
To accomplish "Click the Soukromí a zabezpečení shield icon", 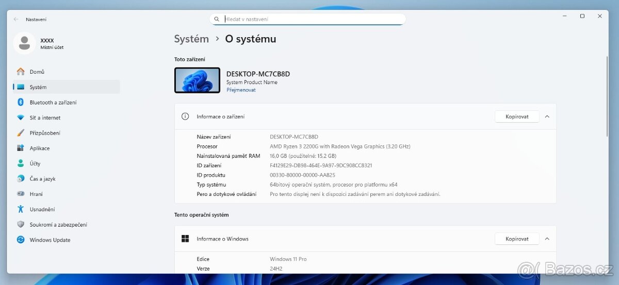I will pos(21,225).
